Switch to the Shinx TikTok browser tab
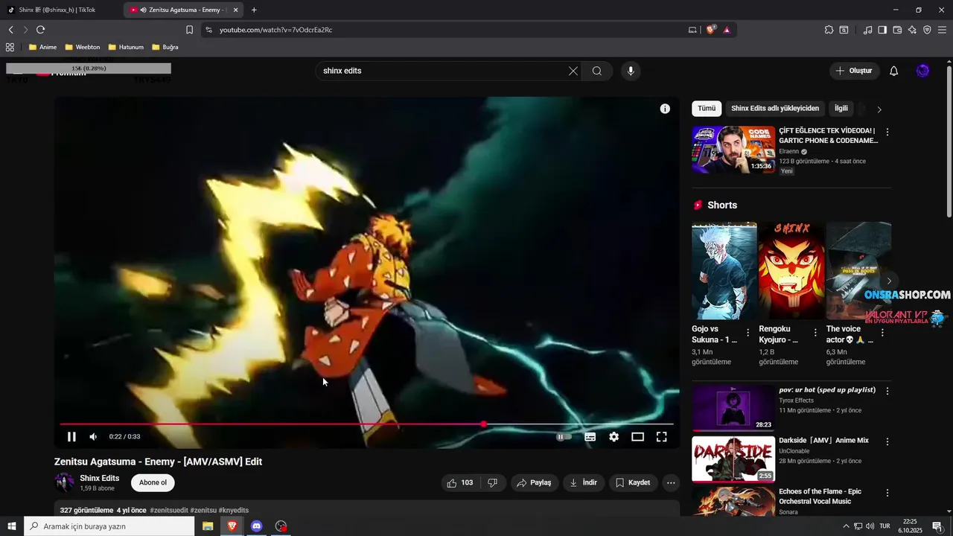 point(60,10)
